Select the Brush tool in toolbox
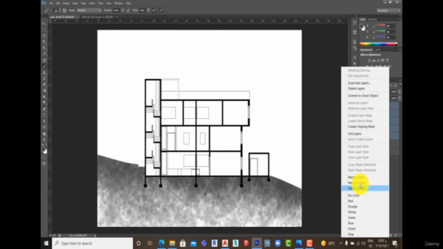443x249 pixels. click(x=44, y=66)
